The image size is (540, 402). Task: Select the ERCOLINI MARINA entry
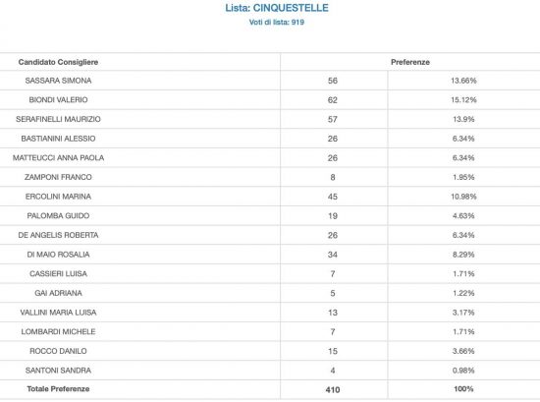coord(58,197)
